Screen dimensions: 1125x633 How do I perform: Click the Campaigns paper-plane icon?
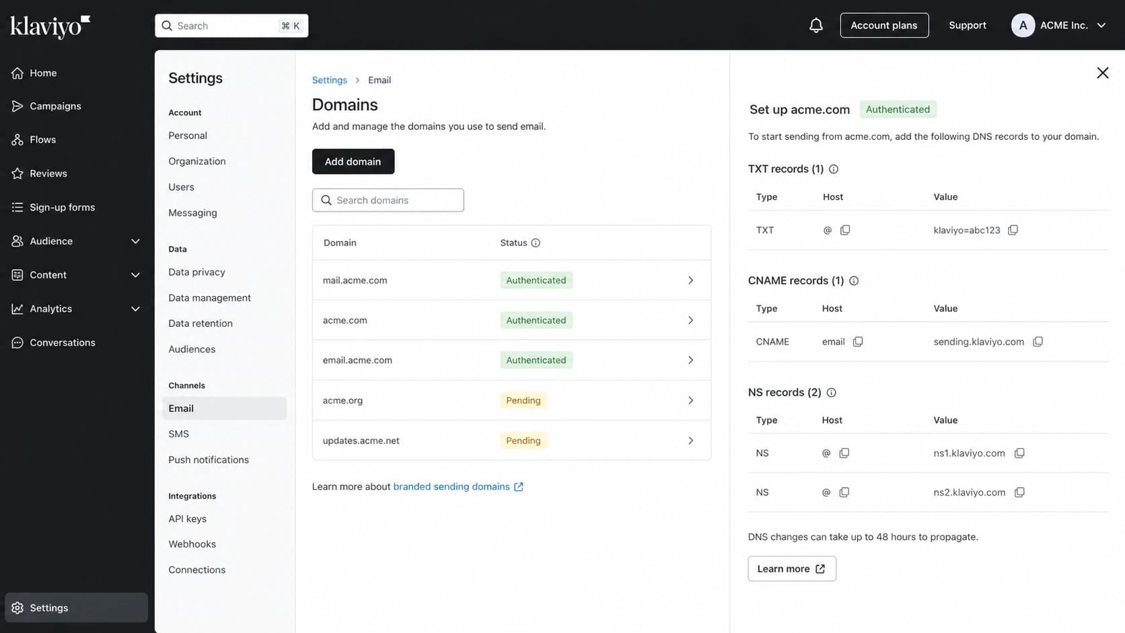(x=17, y=106)
